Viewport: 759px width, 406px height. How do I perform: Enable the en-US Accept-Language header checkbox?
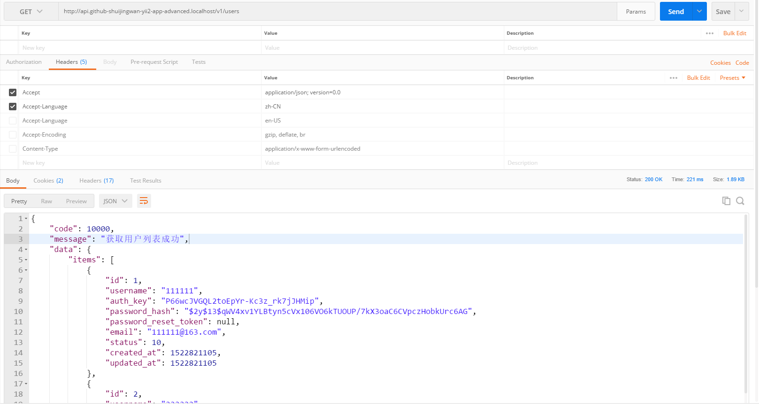point(13,121)
